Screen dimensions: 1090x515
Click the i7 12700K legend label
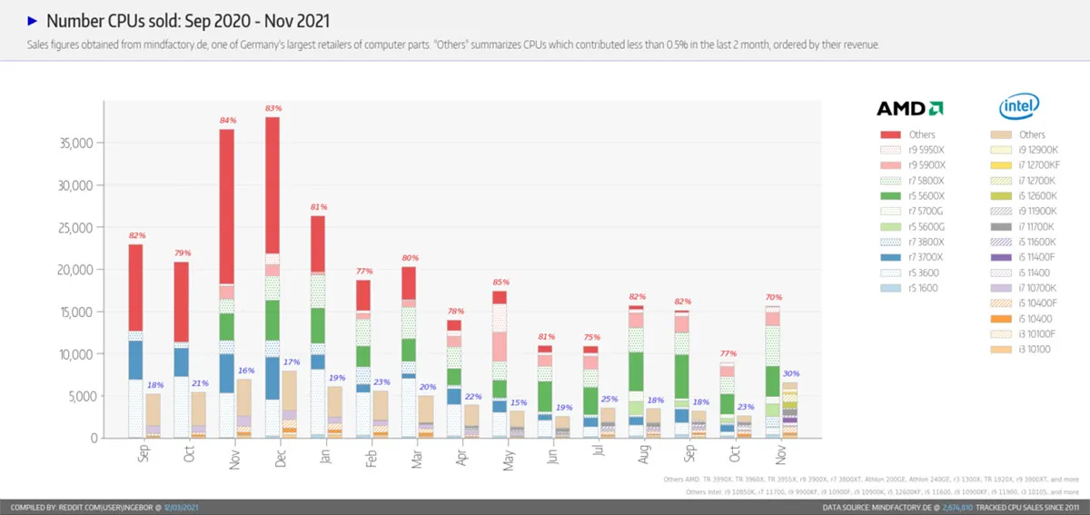[x=1038, y=181]
